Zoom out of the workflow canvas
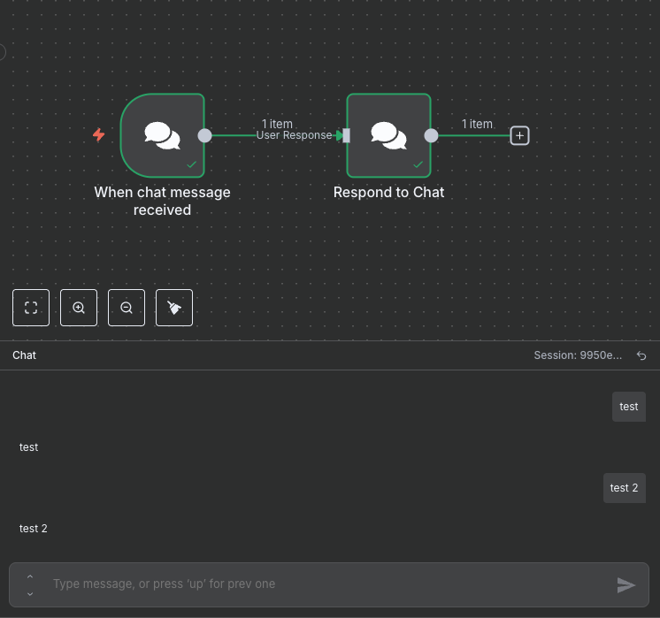The width and height of the screenshot is (660, 618). pyautogui.click(x=127, y=308)
